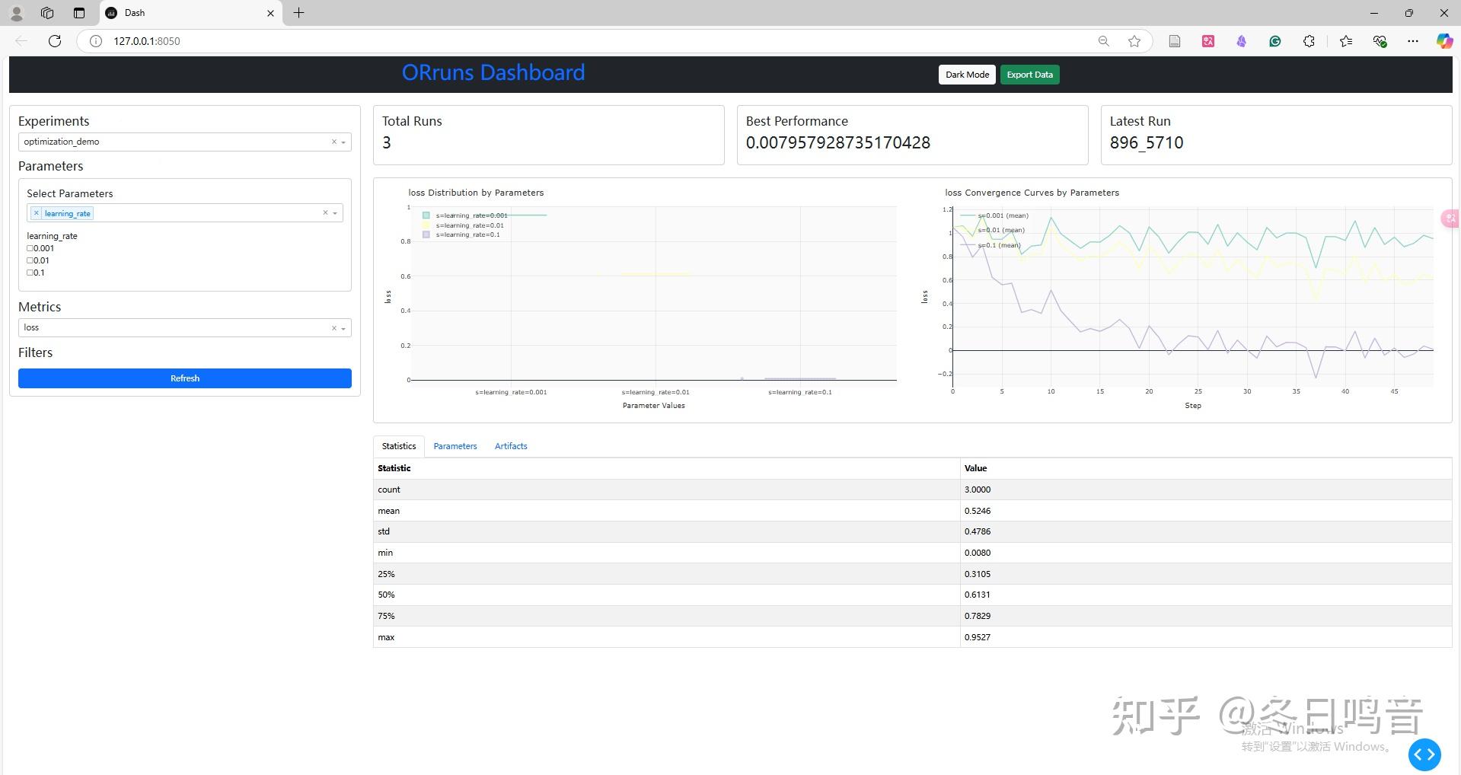The width and height of the screenshot is (1461, 775).
Task: Open the workspaces icon in title bar
Action: coord(47,13)
